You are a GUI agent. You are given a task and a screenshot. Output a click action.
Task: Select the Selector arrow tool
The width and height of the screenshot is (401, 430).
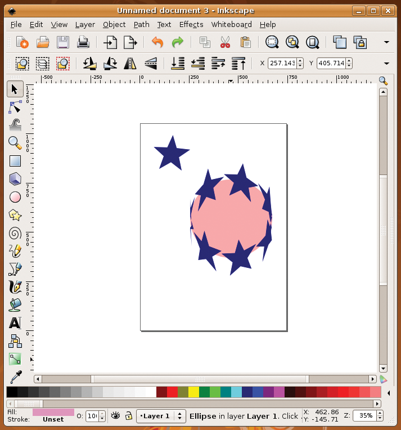click(x=15, y=89)
